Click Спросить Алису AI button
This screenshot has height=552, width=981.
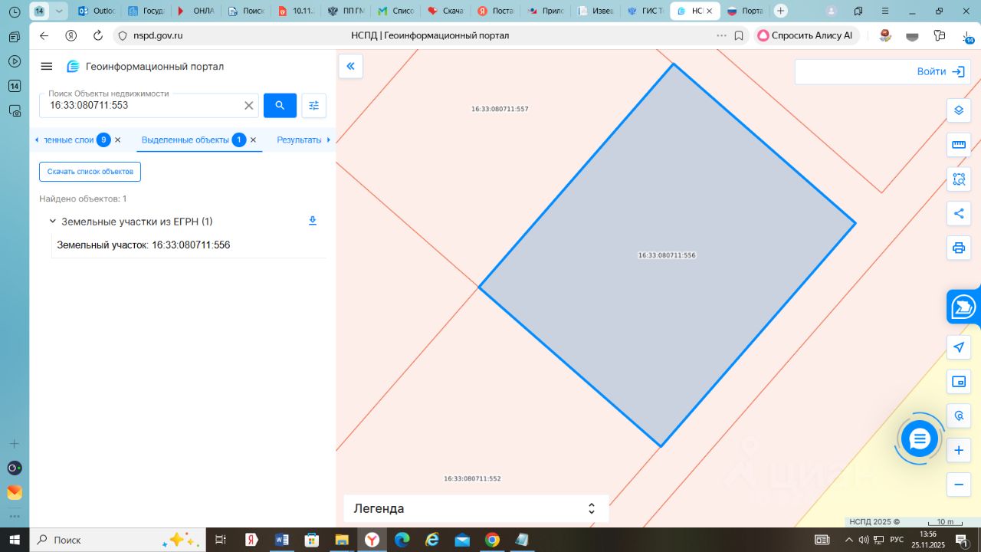[806, 35]
